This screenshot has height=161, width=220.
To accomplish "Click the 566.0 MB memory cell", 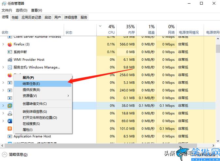I will 127,44.
